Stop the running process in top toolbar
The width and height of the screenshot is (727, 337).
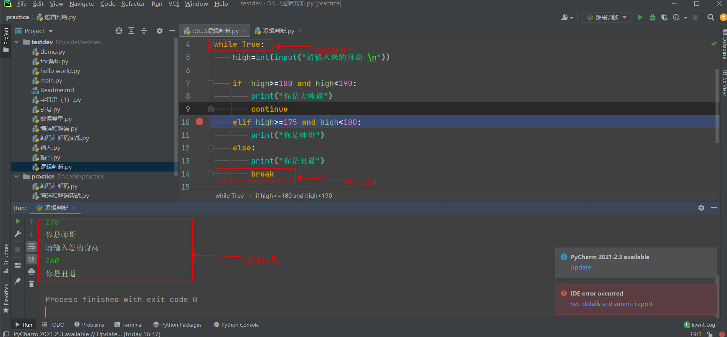click(x=695, y=17)
